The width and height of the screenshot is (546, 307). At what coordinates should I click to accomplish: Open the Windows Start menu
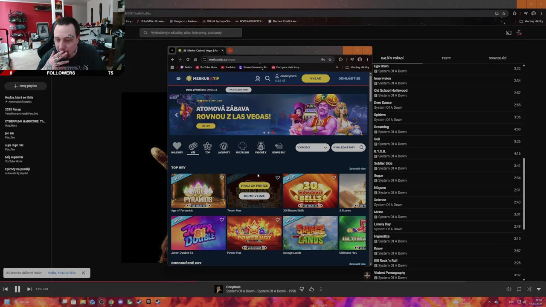click(x=7, y=302)
